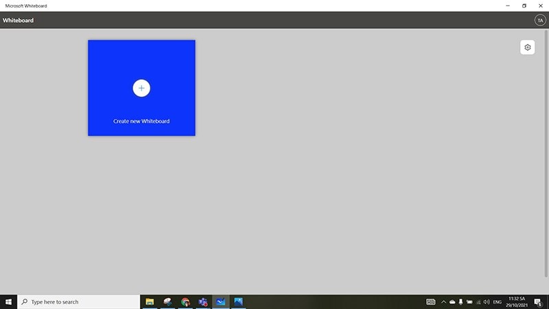
Task: Show hidden system tray icons
Action: [x=443, y=301]
